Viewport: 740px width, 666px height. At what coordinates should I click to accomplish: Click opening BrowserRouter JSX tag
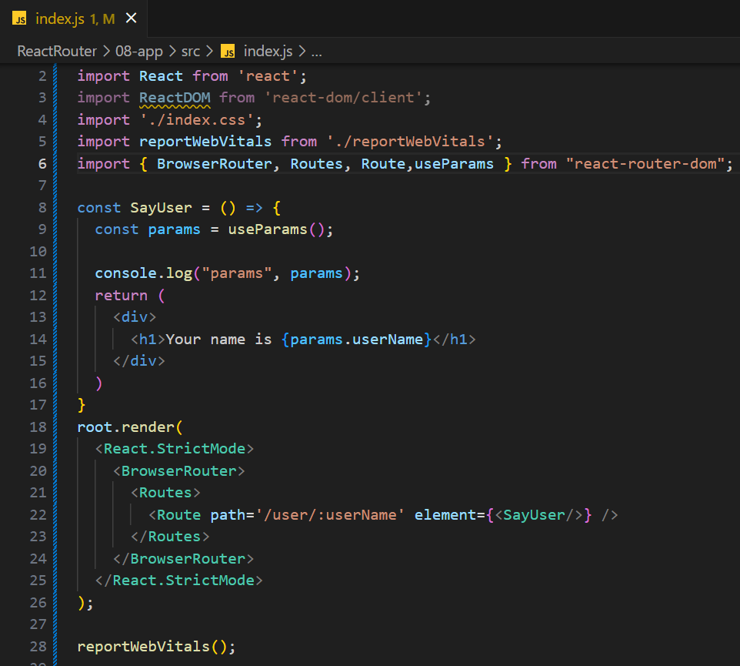[x=179, y=471]
